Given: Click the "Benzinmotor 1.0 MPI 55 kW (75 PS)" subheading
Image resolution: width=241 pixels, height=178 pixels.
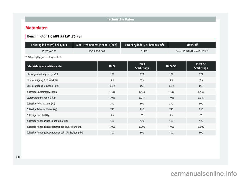Looking at the screenshot, I should [x=54, y=36].
